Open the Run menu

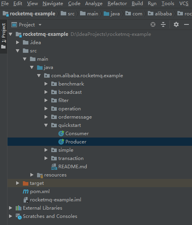152,4
